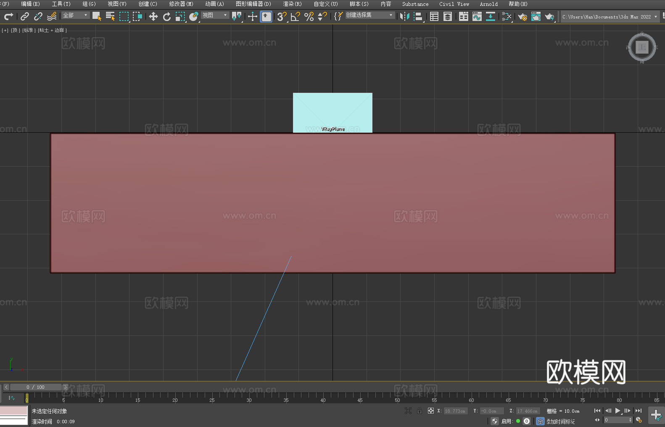Open 工具(T) menu
The height and width of the screenshot is (427, 665).
(61, 4)
